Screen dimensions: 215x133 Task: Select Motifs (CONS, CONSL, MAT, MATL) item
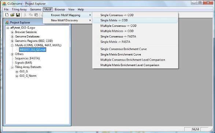click(x=38, y=45)
